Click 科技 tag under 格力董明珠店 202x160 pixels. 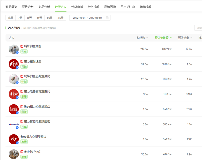click(24, 67)
